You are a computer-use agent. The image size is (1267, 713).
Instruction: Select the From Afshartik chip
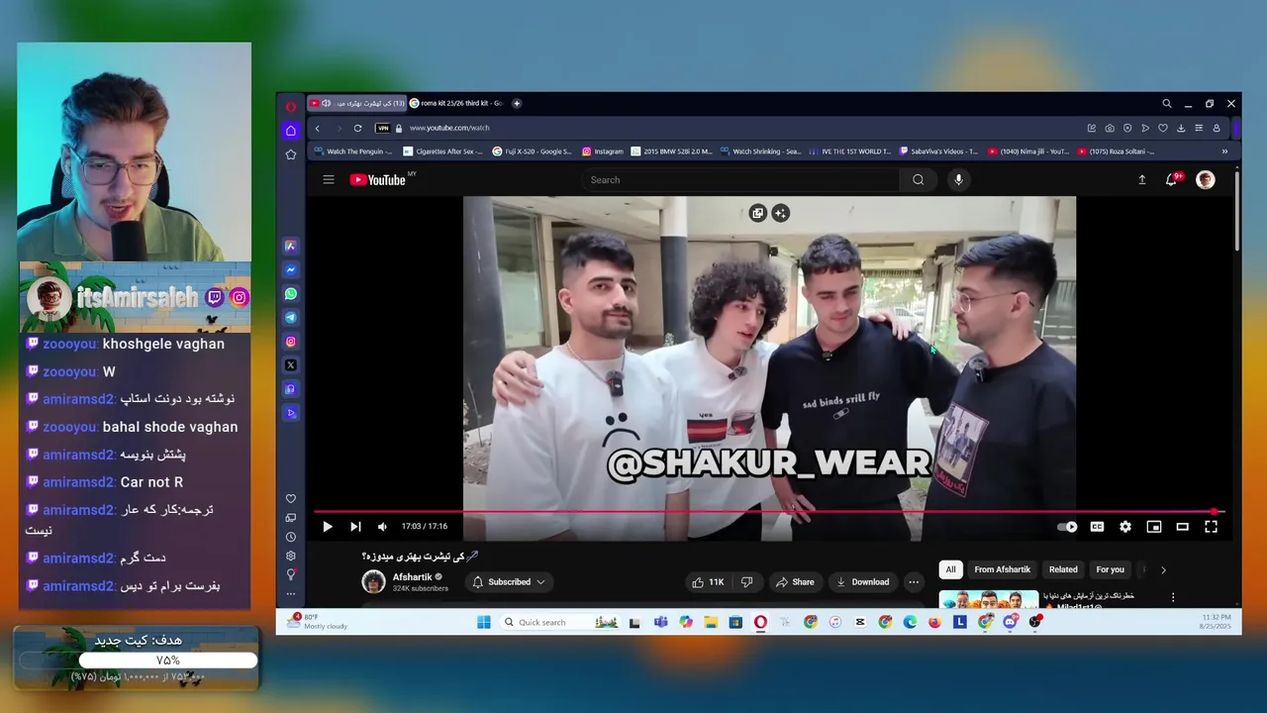(1002, 569)
